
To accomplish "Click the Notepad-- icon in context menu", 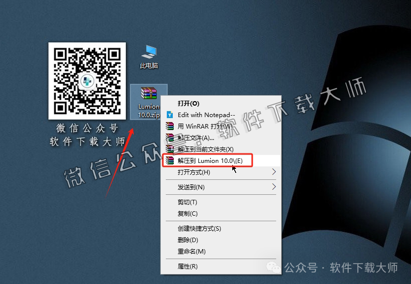I will (170, 115).
